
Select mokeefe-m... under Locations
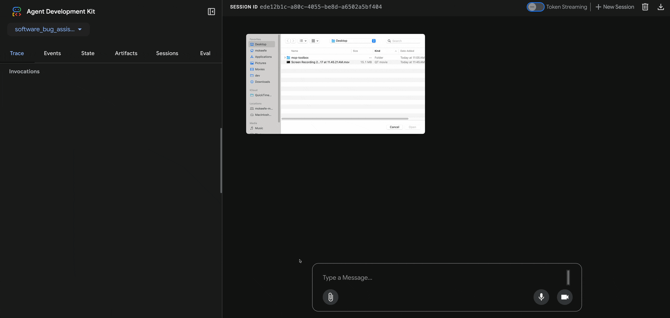[261, 109]
